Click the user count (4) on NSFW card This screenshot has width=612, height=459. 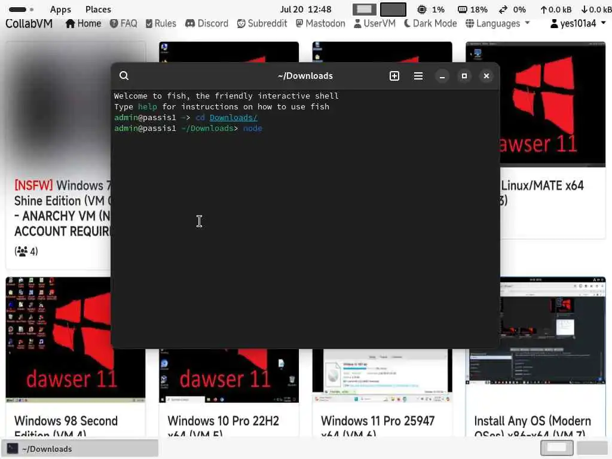click(x=26, y=252)
